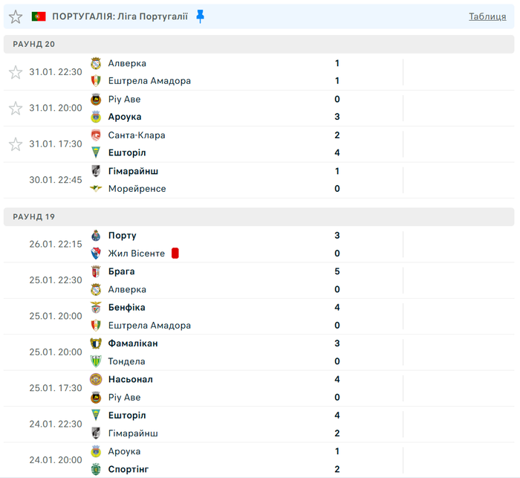Add Санта-Клара vs Ешторіл match to favorites
The image size is (520, 478).
point(16,144)
